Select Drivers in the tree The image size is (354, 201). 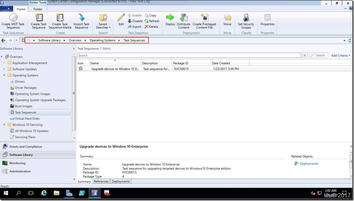17,82
